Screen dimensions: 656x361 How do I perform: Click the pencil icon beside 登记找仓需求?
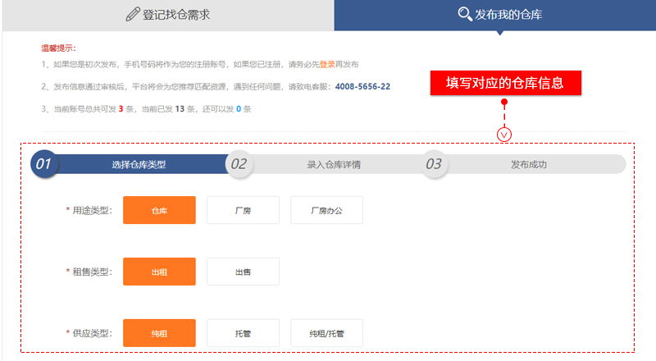pos(133,14)
